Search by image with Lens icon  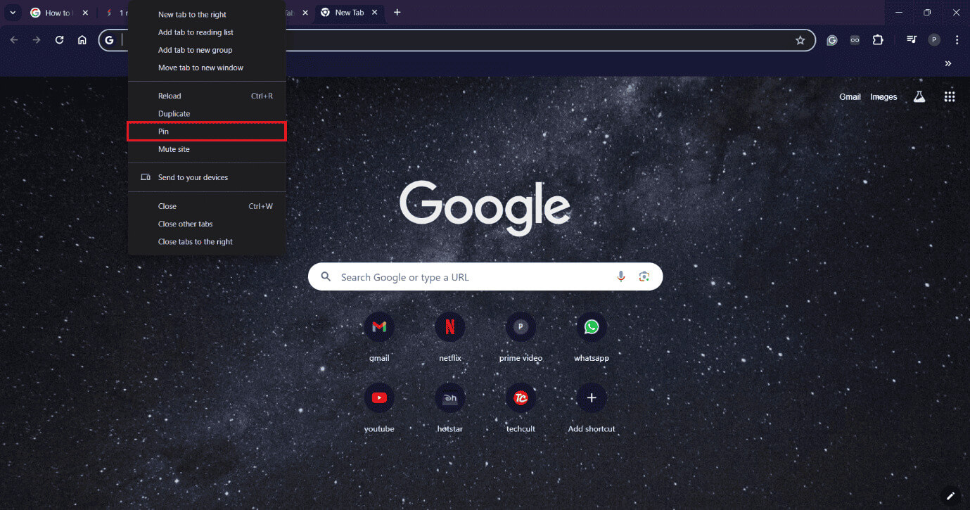coord(644,276)
